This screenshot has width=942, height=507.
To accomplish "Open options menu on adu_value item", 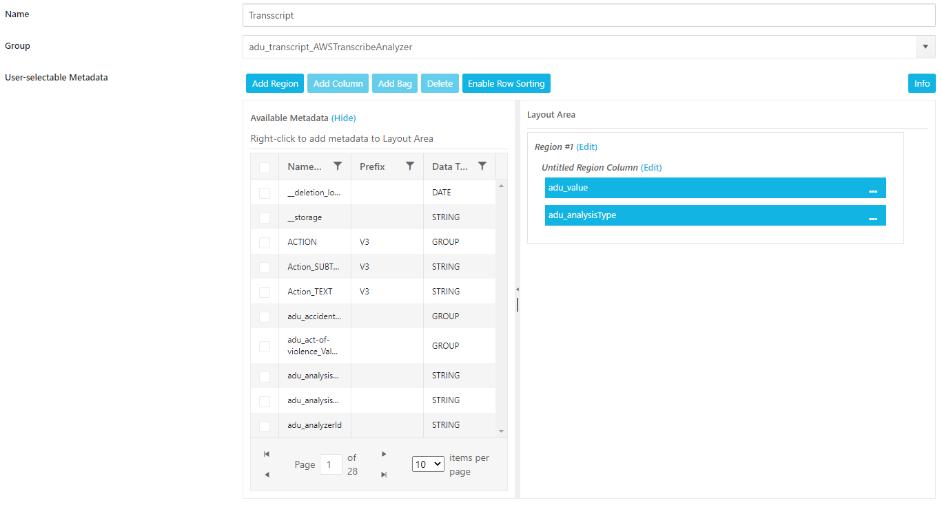I will pos(873,188).
